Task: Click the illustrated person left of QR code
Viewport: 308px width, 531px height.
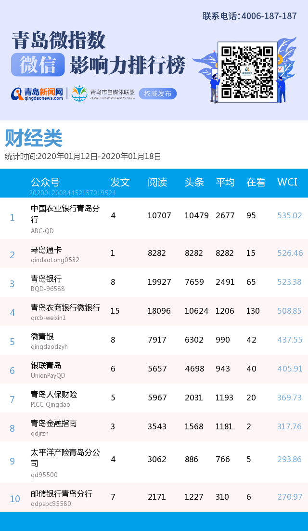Action: coord(214,87)
